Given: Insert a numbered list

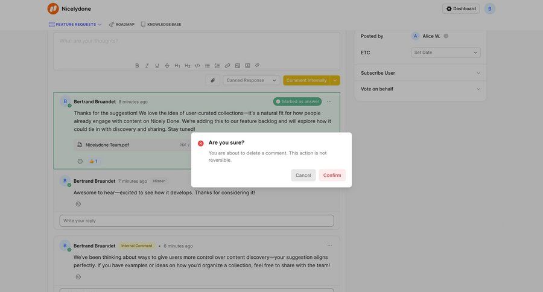Looking at the screenshot, I should point(217,66).
